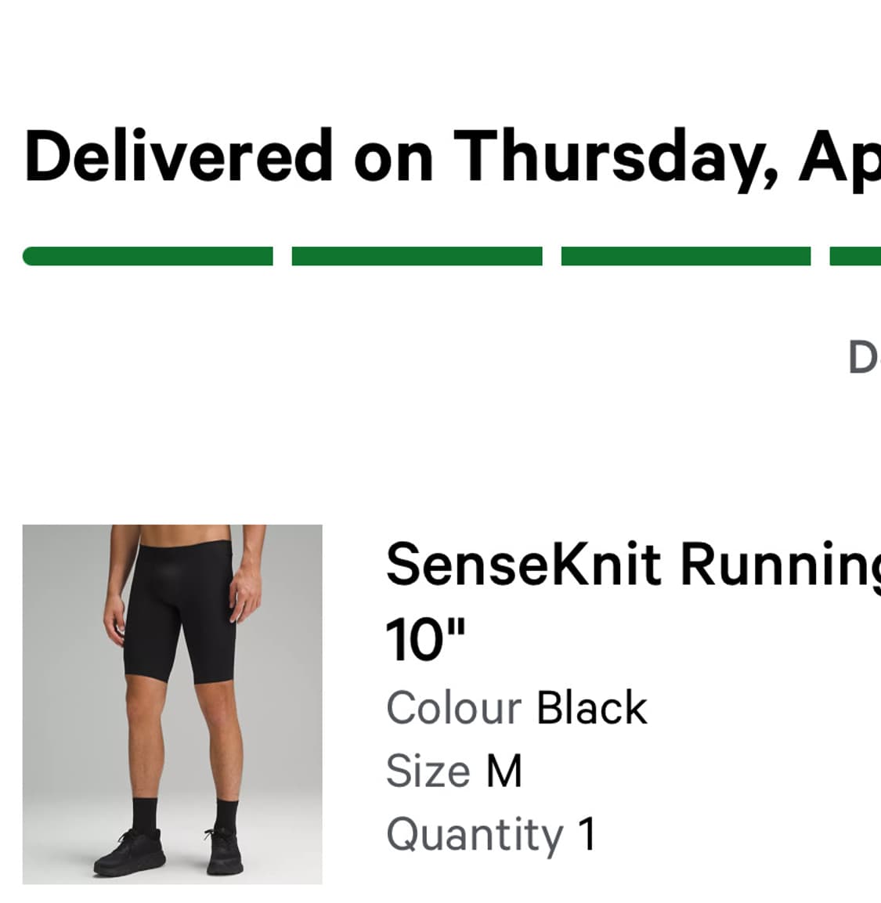Click the grey cut-off "D" status label
This screenshot has width=881, height=903.
coord(865,357)
